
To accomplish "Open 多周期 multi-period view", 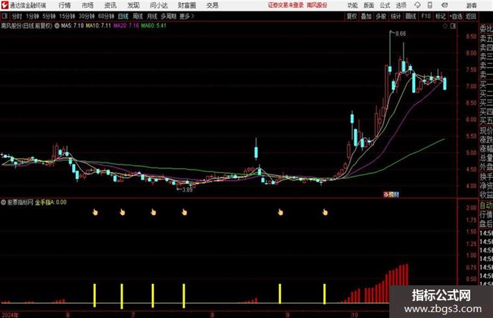I will pos(169,16).
